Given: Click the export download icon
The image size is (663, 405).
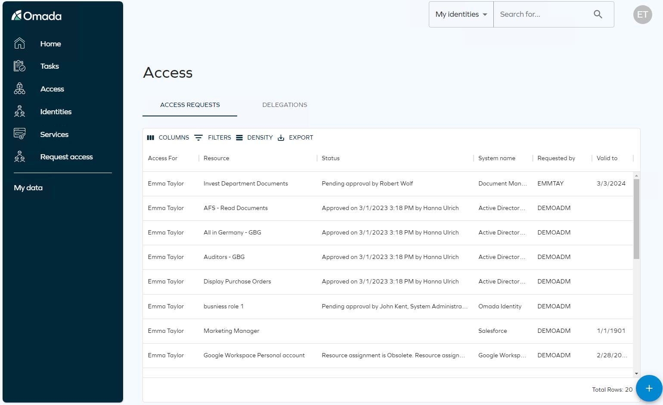Looking at the screenshot, I should point(281,137).
